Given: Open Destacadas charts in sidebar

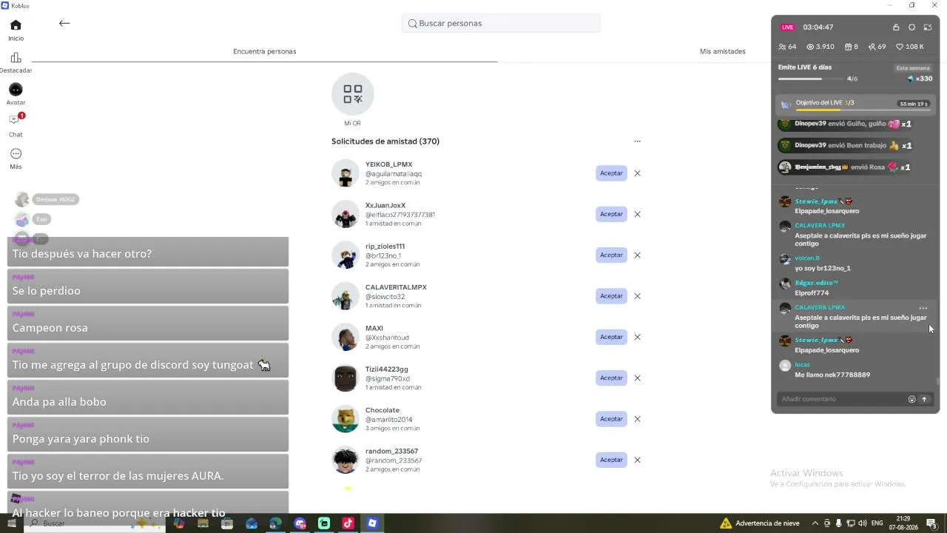Looking at the screenshot, I should point(16,62).
